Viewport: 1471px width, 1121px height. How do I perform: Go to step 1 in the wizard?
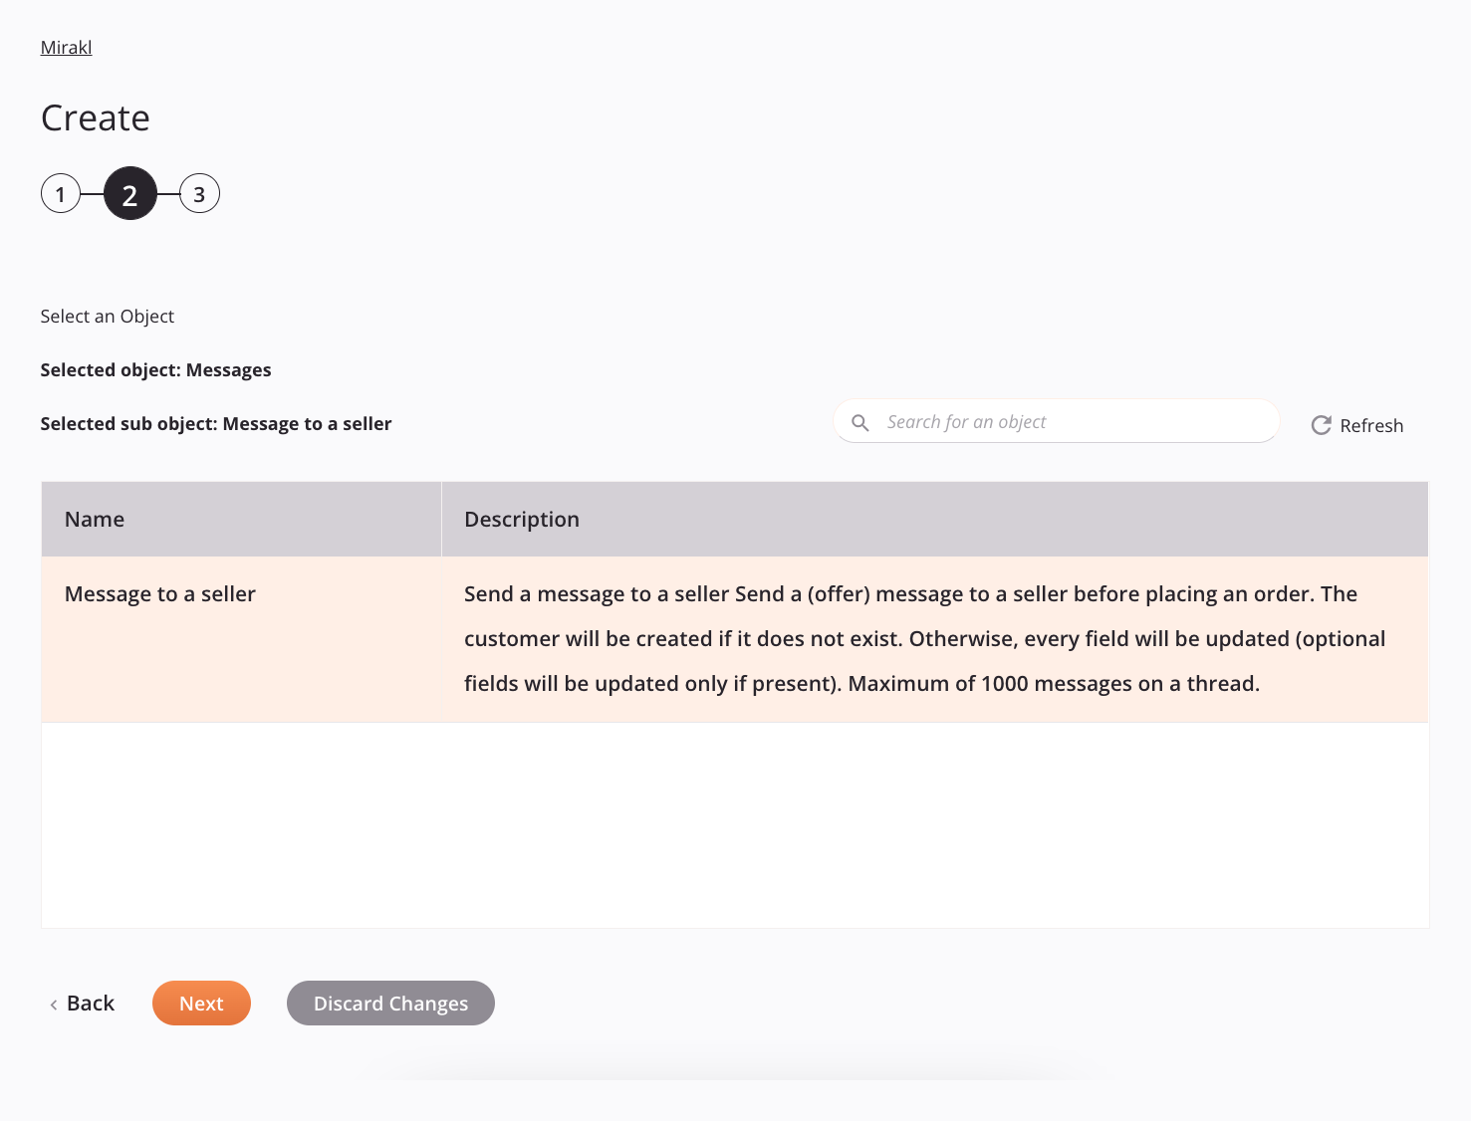pos(61,194)
